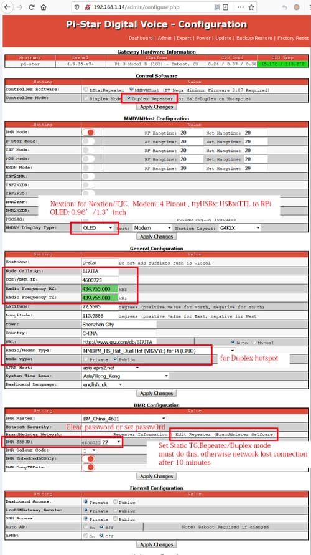Screen dimensions: 311x555
Task: Click the green CPU Temp cell
Action: coord(283,64)
